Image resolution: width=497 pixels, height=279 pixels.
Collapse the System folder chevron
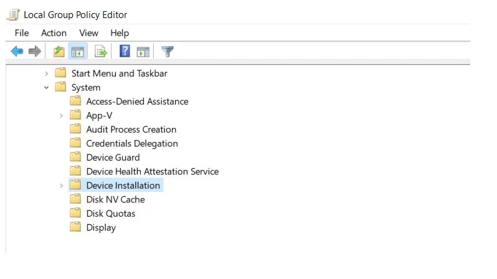[47, 88]
